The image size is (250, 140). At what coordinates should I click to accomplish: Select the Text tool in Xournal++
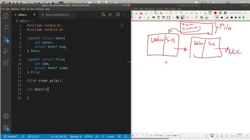pos(159,17)
